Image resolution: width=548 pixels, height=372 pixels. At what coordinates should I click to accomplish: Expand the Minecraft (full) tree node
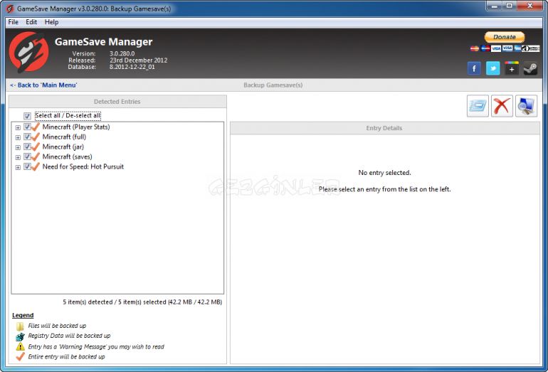(x=18, y=137)
